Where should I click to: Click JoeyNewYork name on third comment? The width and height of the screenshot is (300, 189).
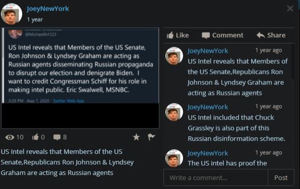[208, 153]
